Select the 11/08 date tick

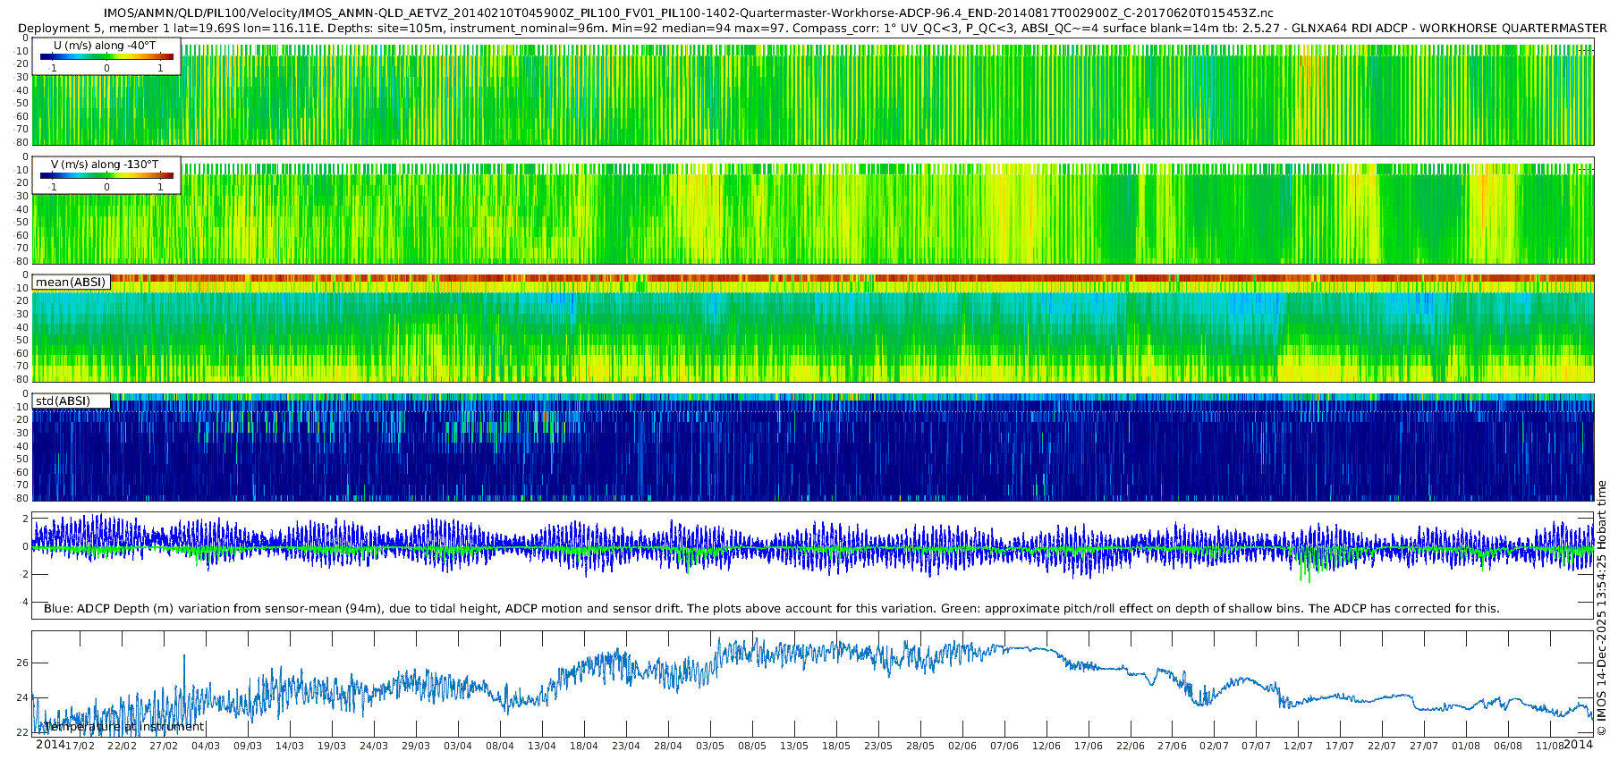point(1550,746)
